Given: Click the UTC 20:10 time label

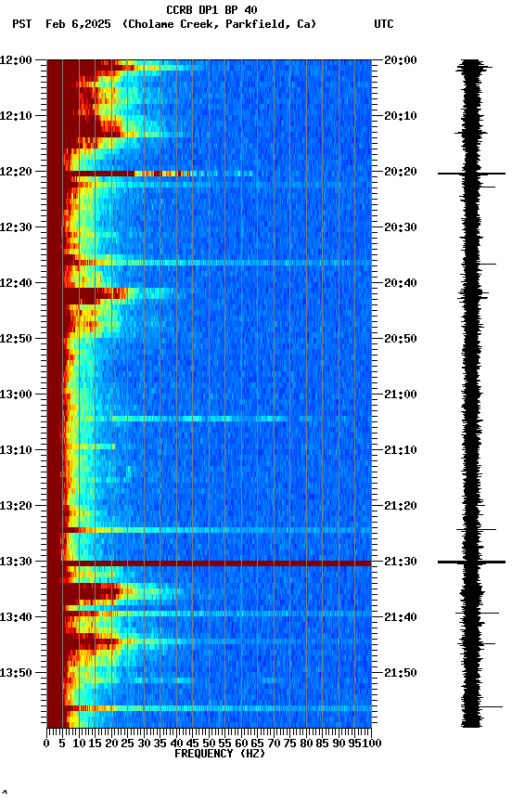Looking at the screenshot, I should (x=401, y=116).
